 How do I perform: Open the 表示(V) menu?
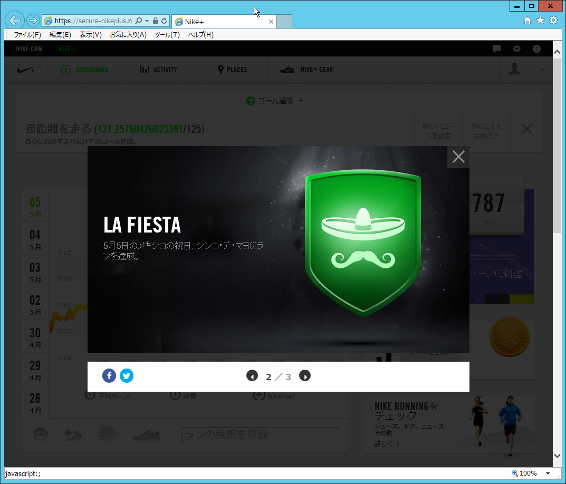point(91,35)
